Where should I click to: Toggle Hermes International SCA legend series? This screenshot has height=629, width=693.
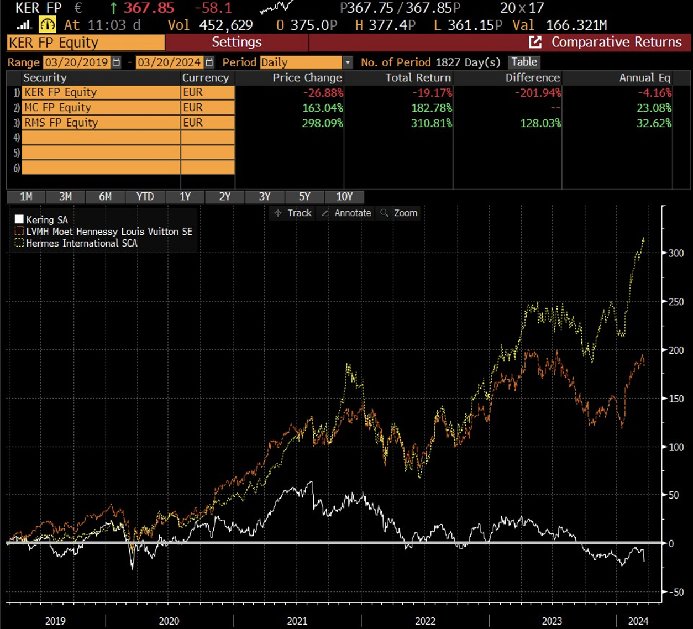click(x=76, y=243)
